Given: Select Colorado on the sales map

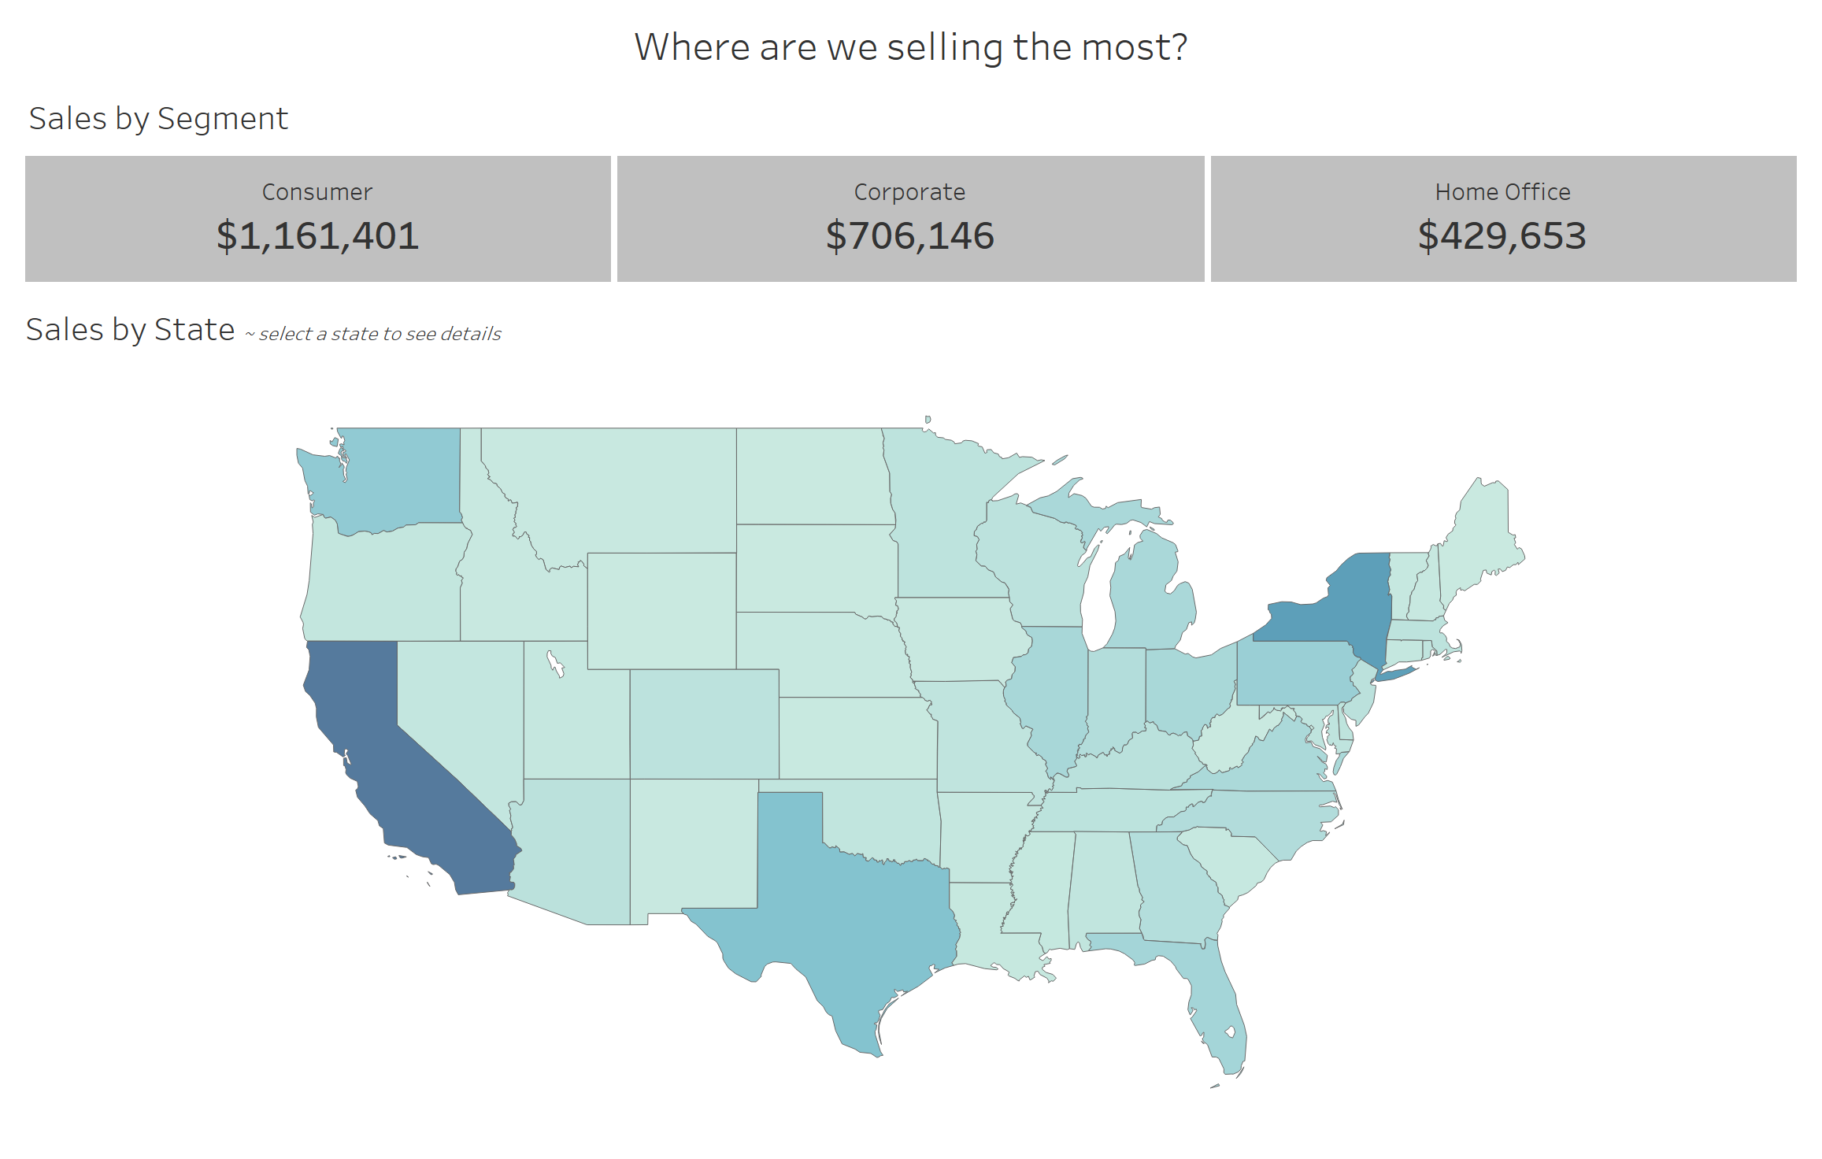Looking at the screenshot, I should pos(705,724).
